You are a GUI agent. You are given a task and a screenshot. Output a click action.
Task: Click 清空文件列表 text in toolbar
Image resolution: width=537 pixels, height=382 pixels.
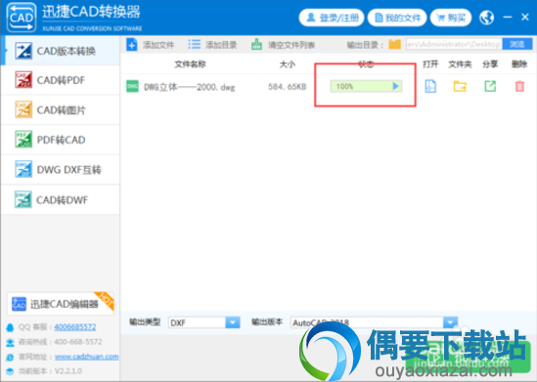click(x=291, y=45)
